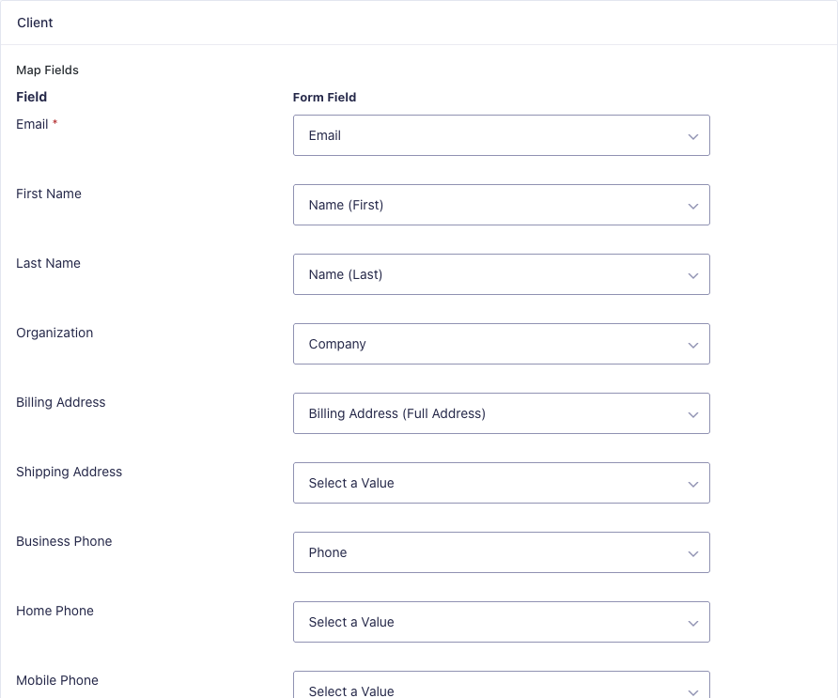
Task: Open the Last Name mapping dropdown
Action: (x=502, y=274)
